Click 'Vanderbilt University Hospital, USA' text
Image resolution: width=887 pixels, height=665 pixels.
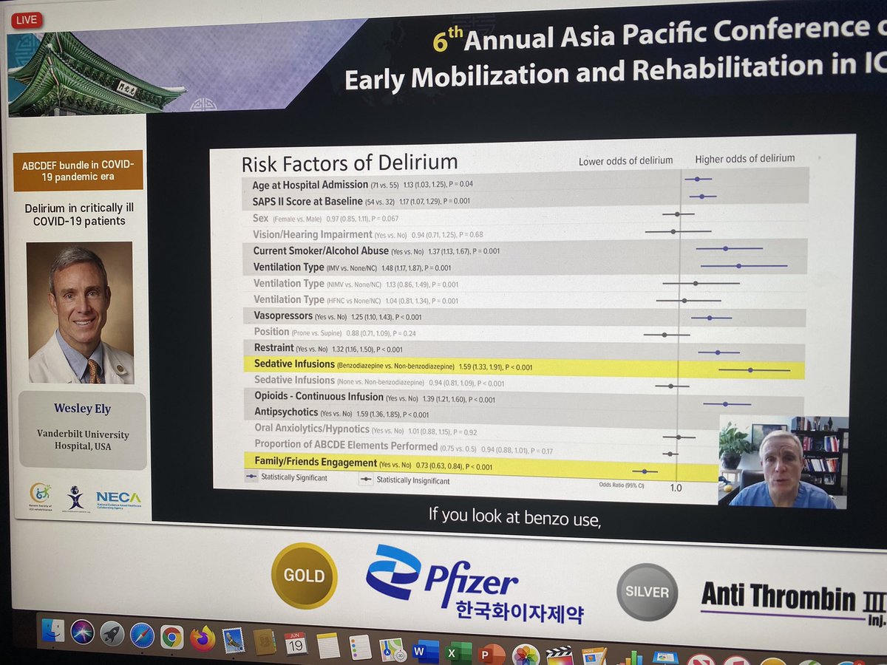(x=81, y=441)
